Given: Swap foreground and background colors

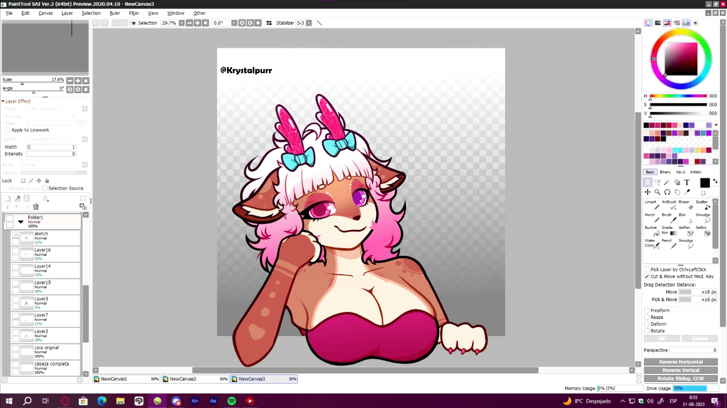Looking at the screenshot, I should point(715,182).
